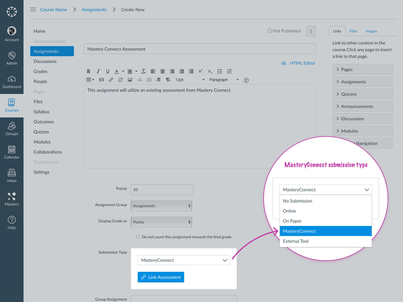Image resolution: width=403 pixels, height=302 pixels.
Task: Open the accessibility checker
Action: [246, 80]
